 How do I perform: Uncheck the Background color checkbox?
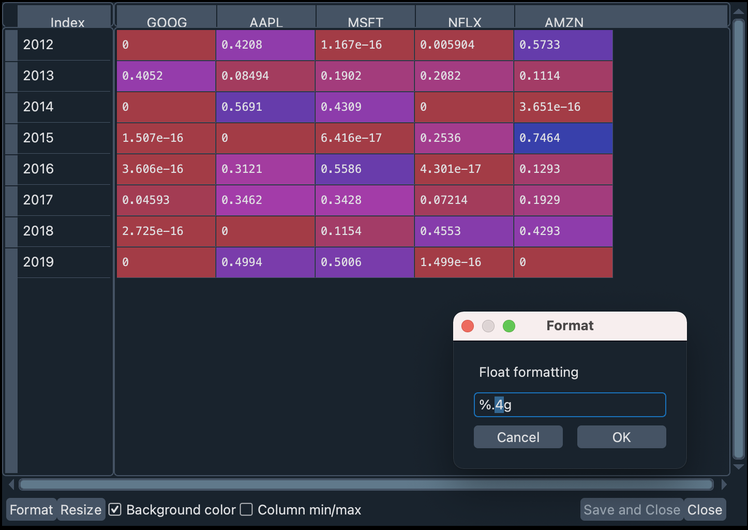pos(115,510)
